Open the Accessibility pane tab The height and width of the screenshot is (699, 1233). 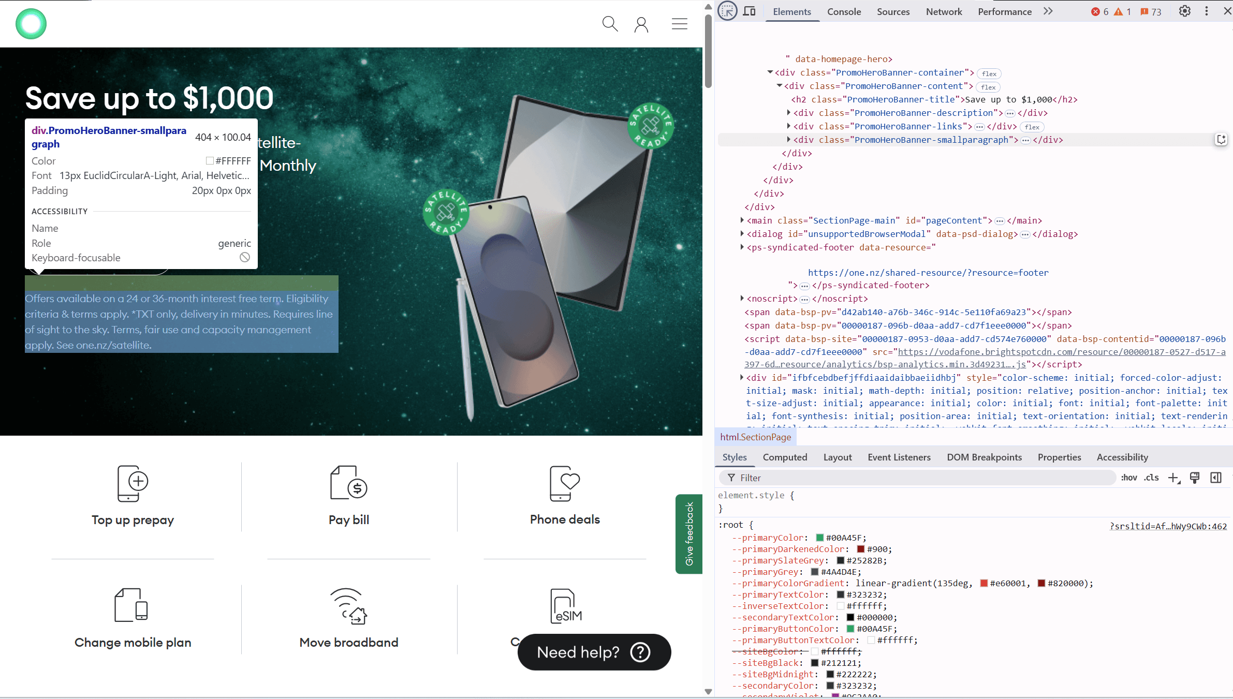(x=1122, y=457)
